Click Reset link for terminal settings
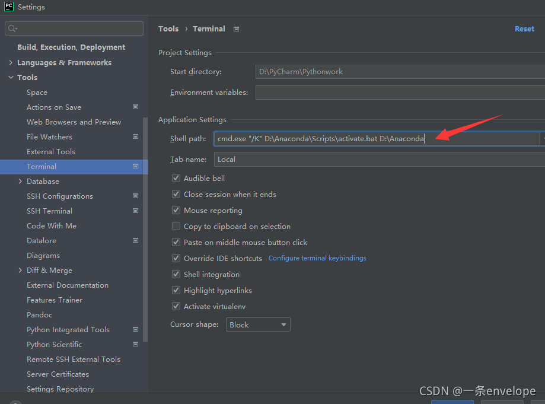The width and height of the screenshot is (545, 404). coord(524,29)
